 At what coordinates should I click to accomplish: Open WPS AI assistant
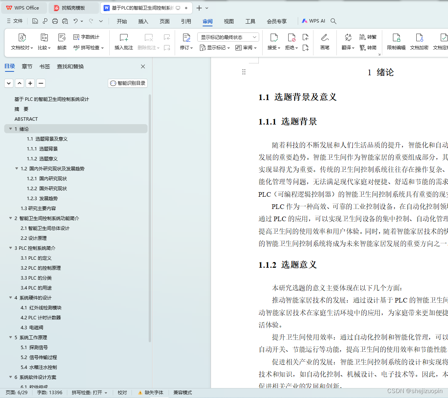pos(313,21)
